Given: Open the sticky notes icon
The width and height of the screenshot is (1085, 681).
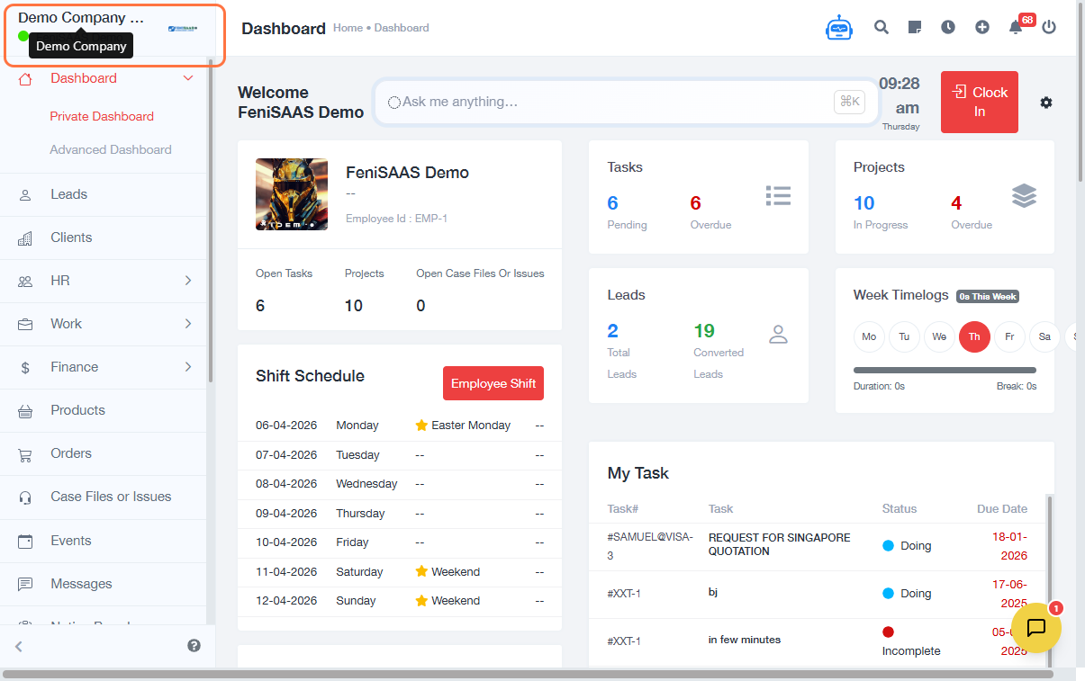Looking at the screenshot, I should coord(915,27).
